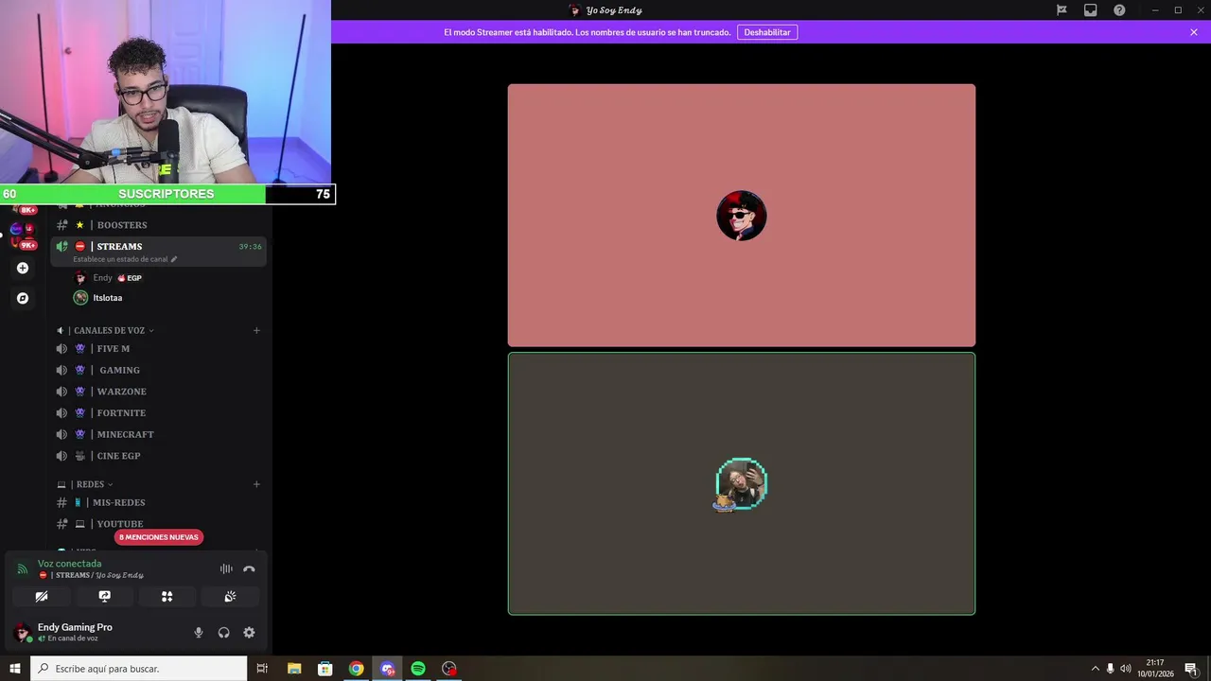Open the quests flag icon in title bar
The height and width of the screenshot is (681, 1211).
click(1062, 10)
